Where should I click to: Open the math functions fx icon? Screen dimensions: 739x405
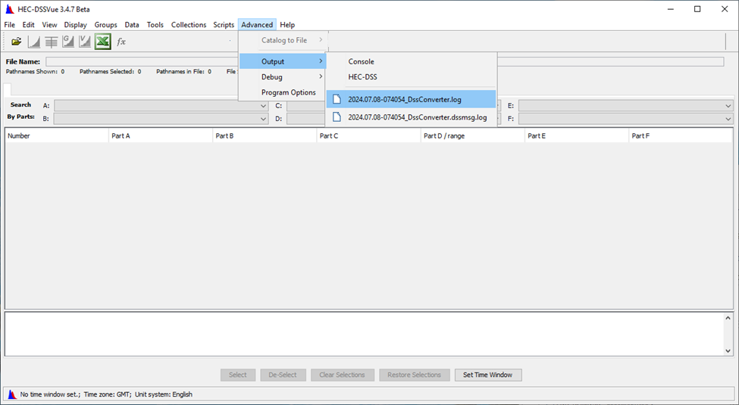pos(121,42)
